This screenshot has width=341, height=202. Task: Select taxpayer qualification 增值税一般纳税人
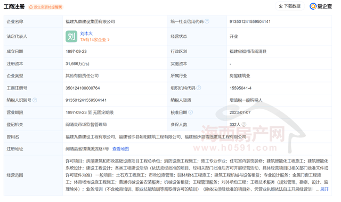coord(246,100)
